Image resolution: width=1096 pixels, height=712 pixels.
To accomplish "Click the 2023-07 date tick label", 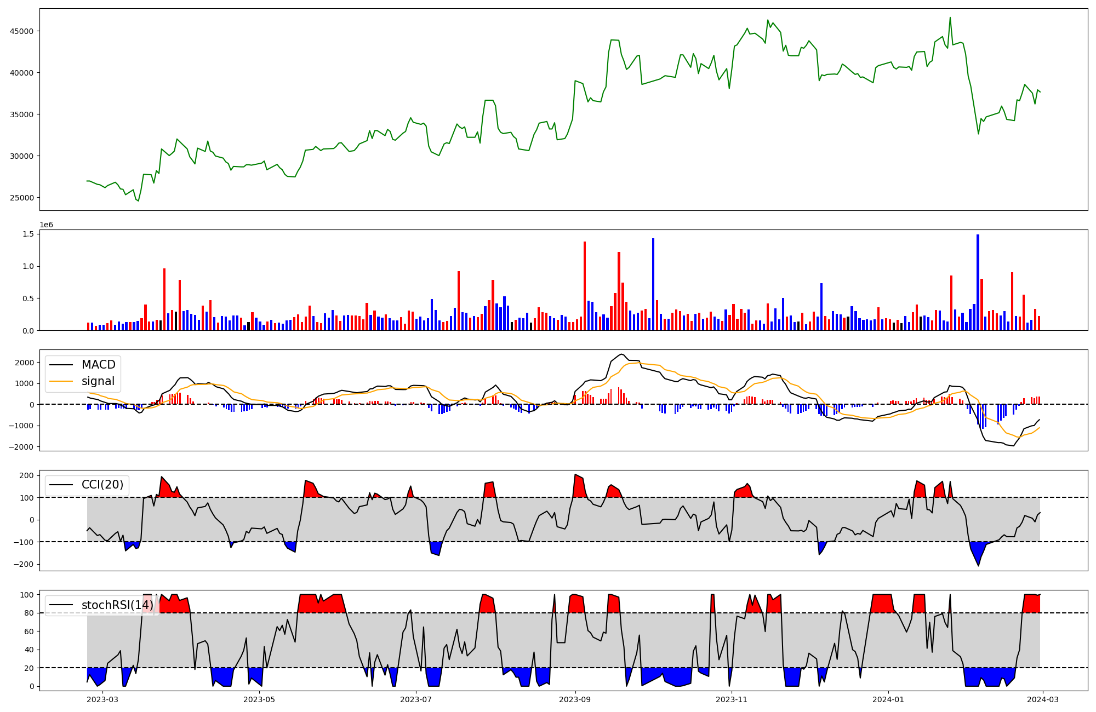I will point(416,699).
